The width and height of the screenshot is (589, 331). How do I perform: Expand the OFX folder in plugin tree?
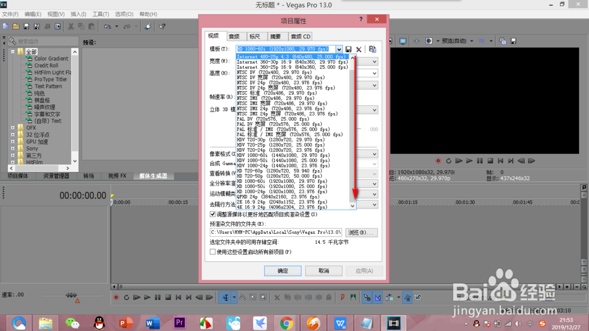coord(13,128)
